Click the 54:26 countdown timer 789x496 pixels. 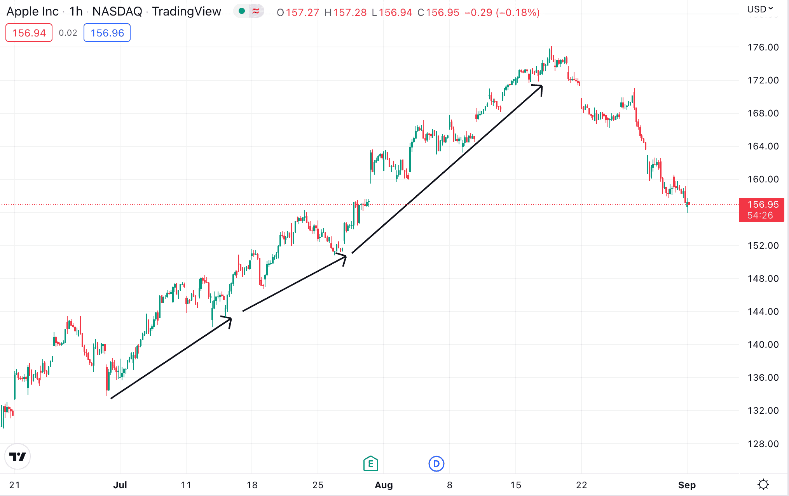point(760,215)
